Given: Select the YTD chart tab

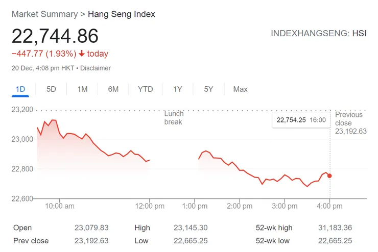Looking at the screenshot, I should (x=145, y=89).
